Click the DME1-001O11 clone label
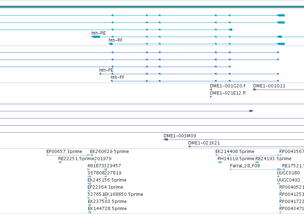 [269, 86]
